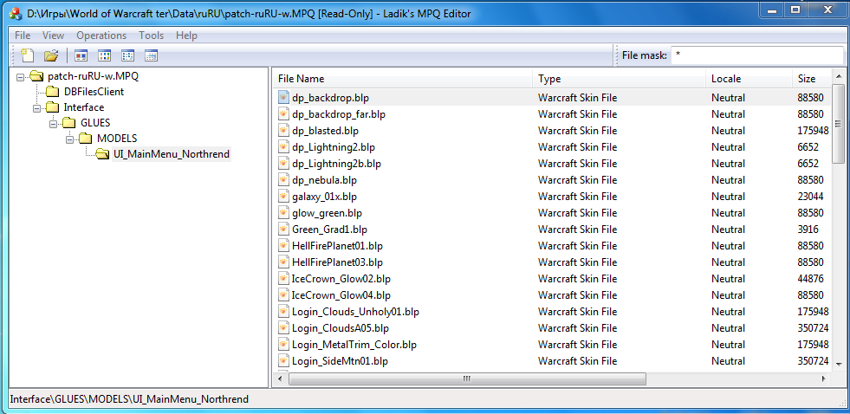The width and height of the screenshot is (850, 414).
Task: Click the file icon of dp_blasted.blp
Action: (x=283, y=131)
